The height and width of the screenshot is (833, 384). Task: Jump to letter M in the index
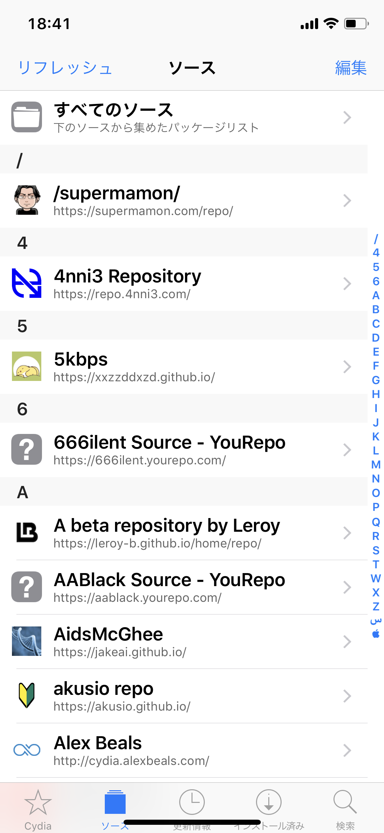pyautogui.click(x=376, y=465)
